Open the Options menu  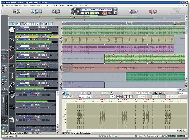point(69,5)
